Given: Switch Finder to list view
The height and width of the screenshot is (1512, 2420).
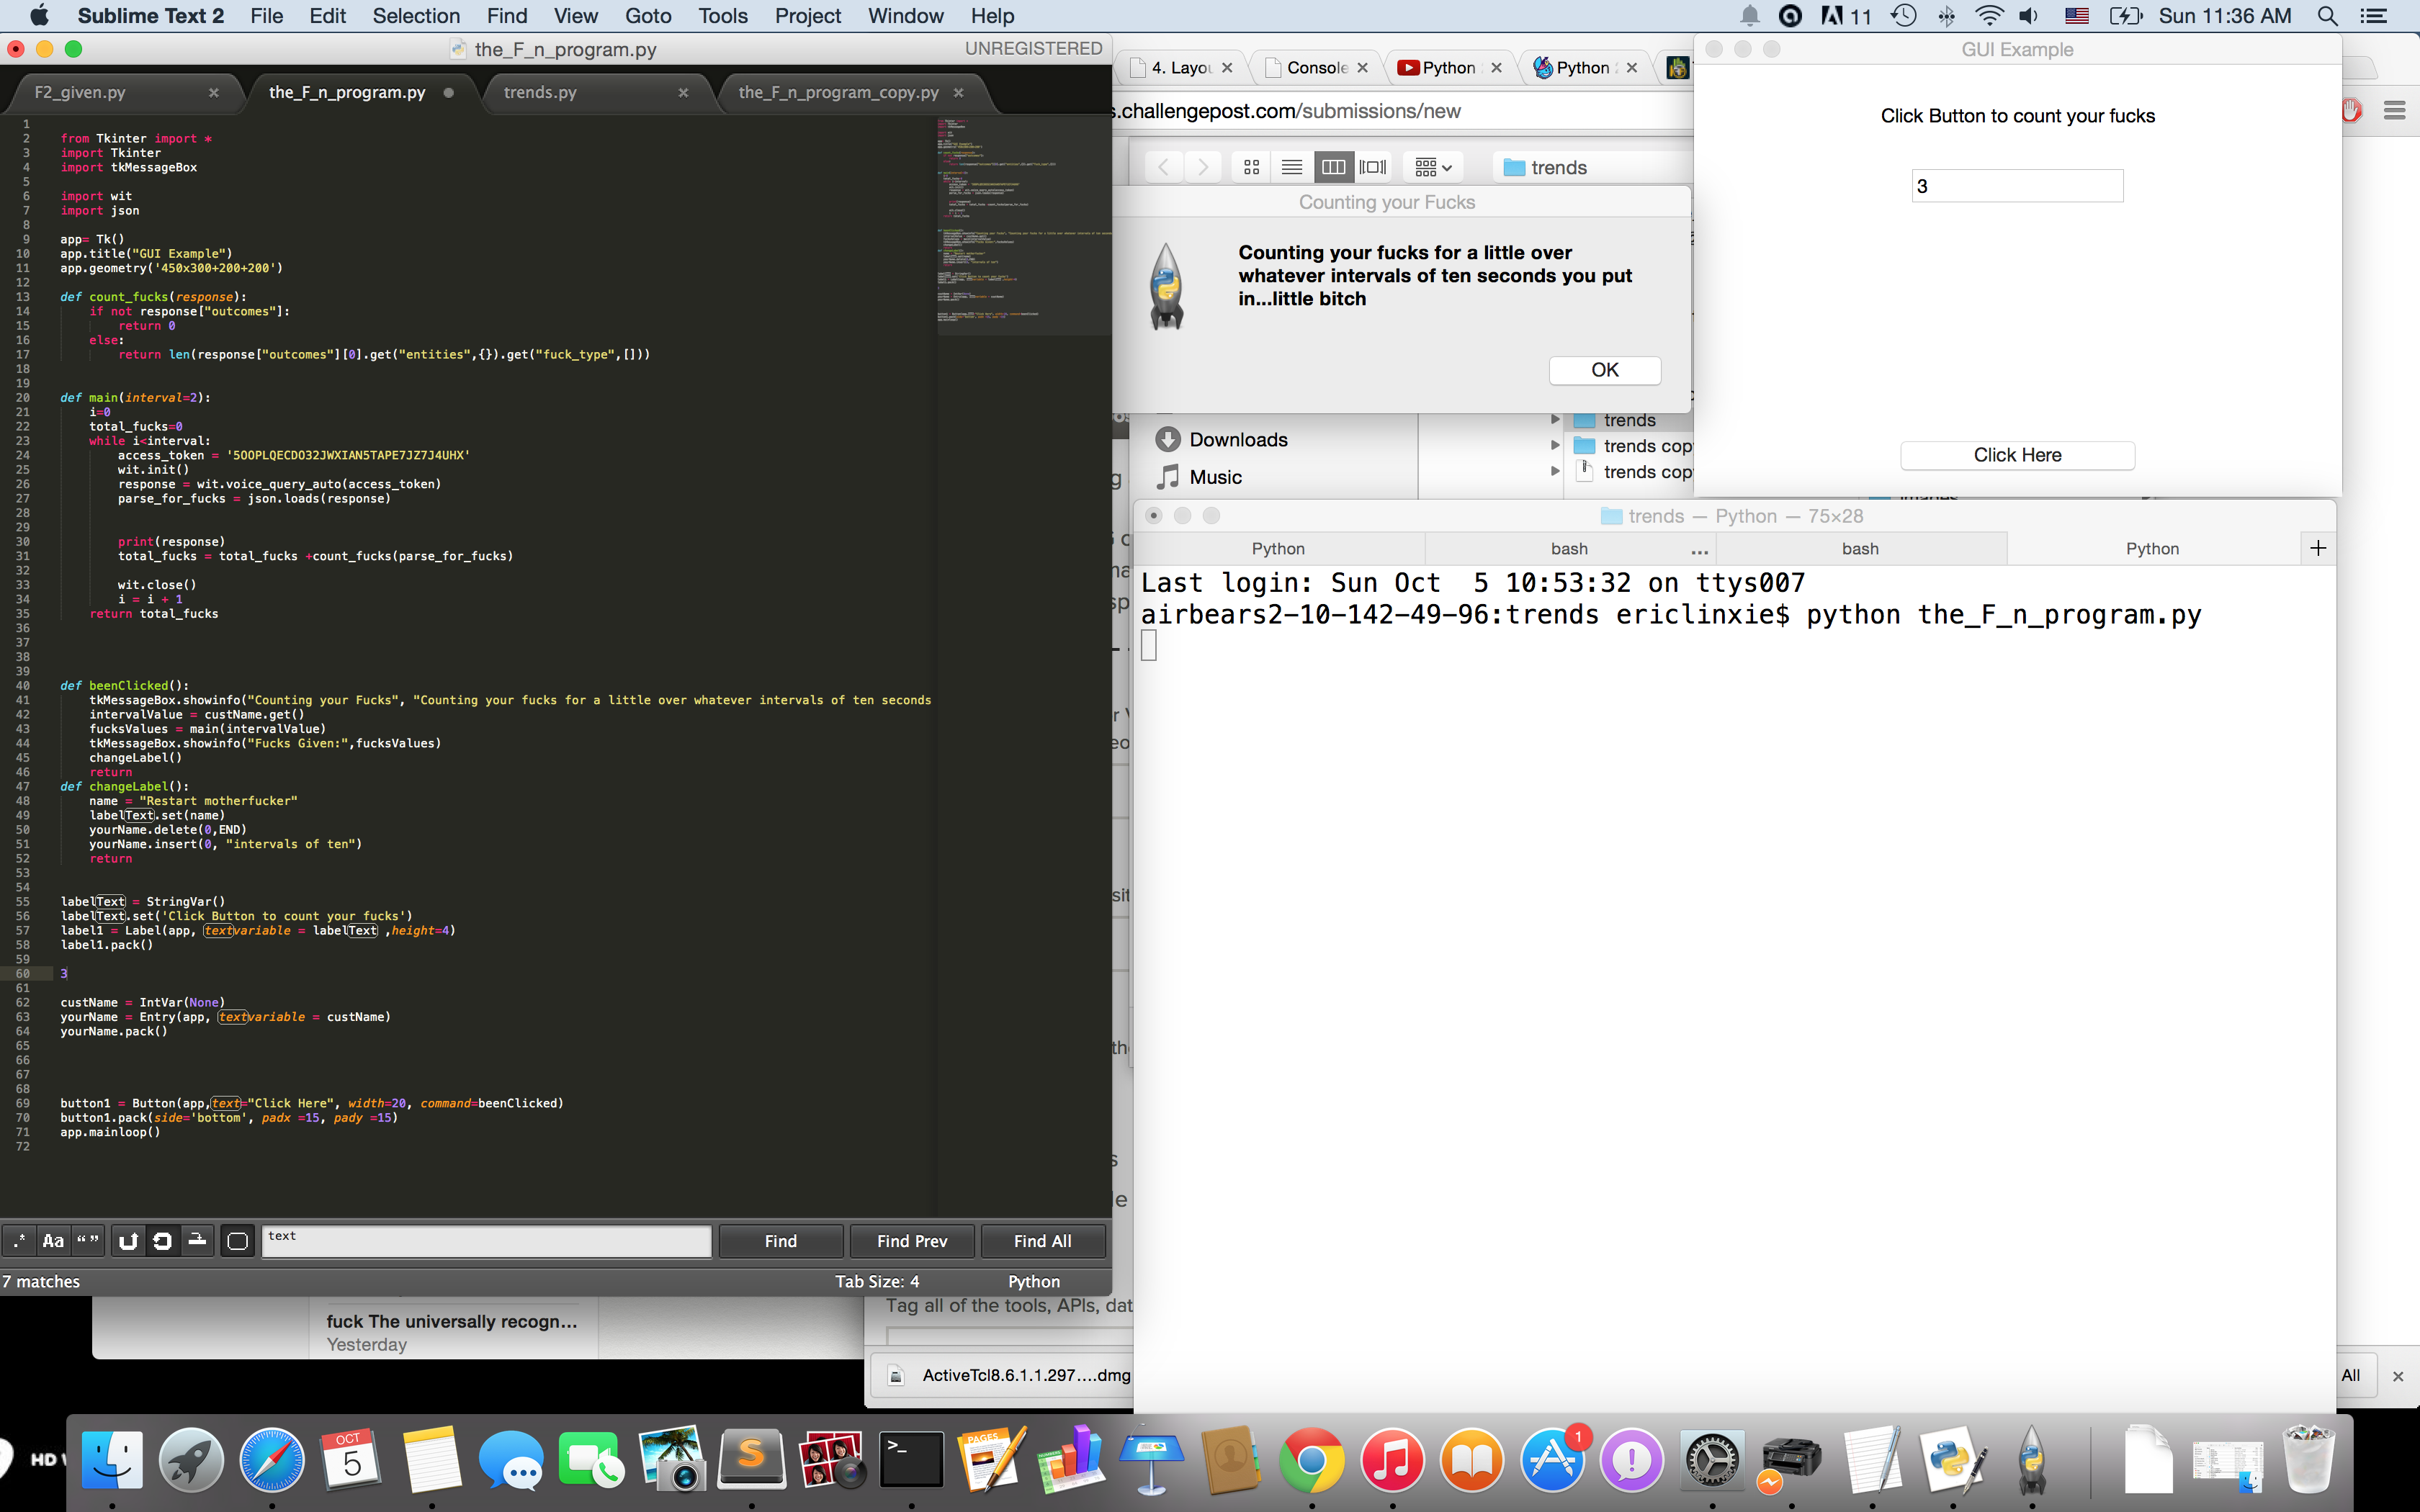Looking at the screenshot, I should click(1292, 167).
